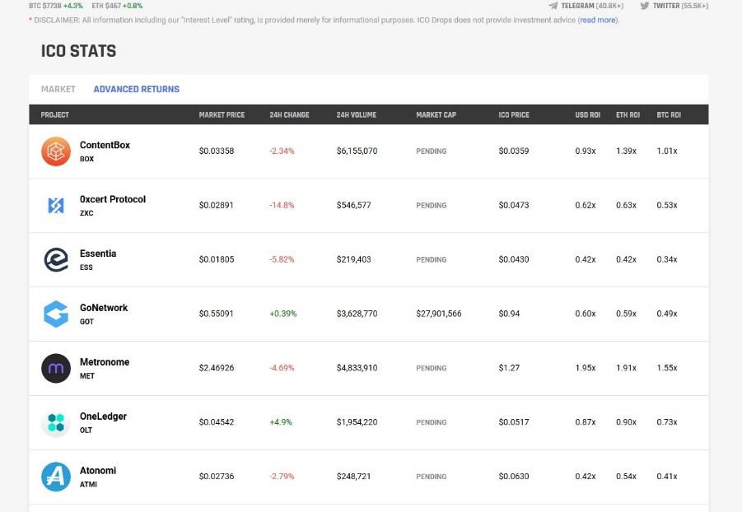Click 0xcert 24h change -14.8%
Screen dimensions: 742x512
point(282,205)
